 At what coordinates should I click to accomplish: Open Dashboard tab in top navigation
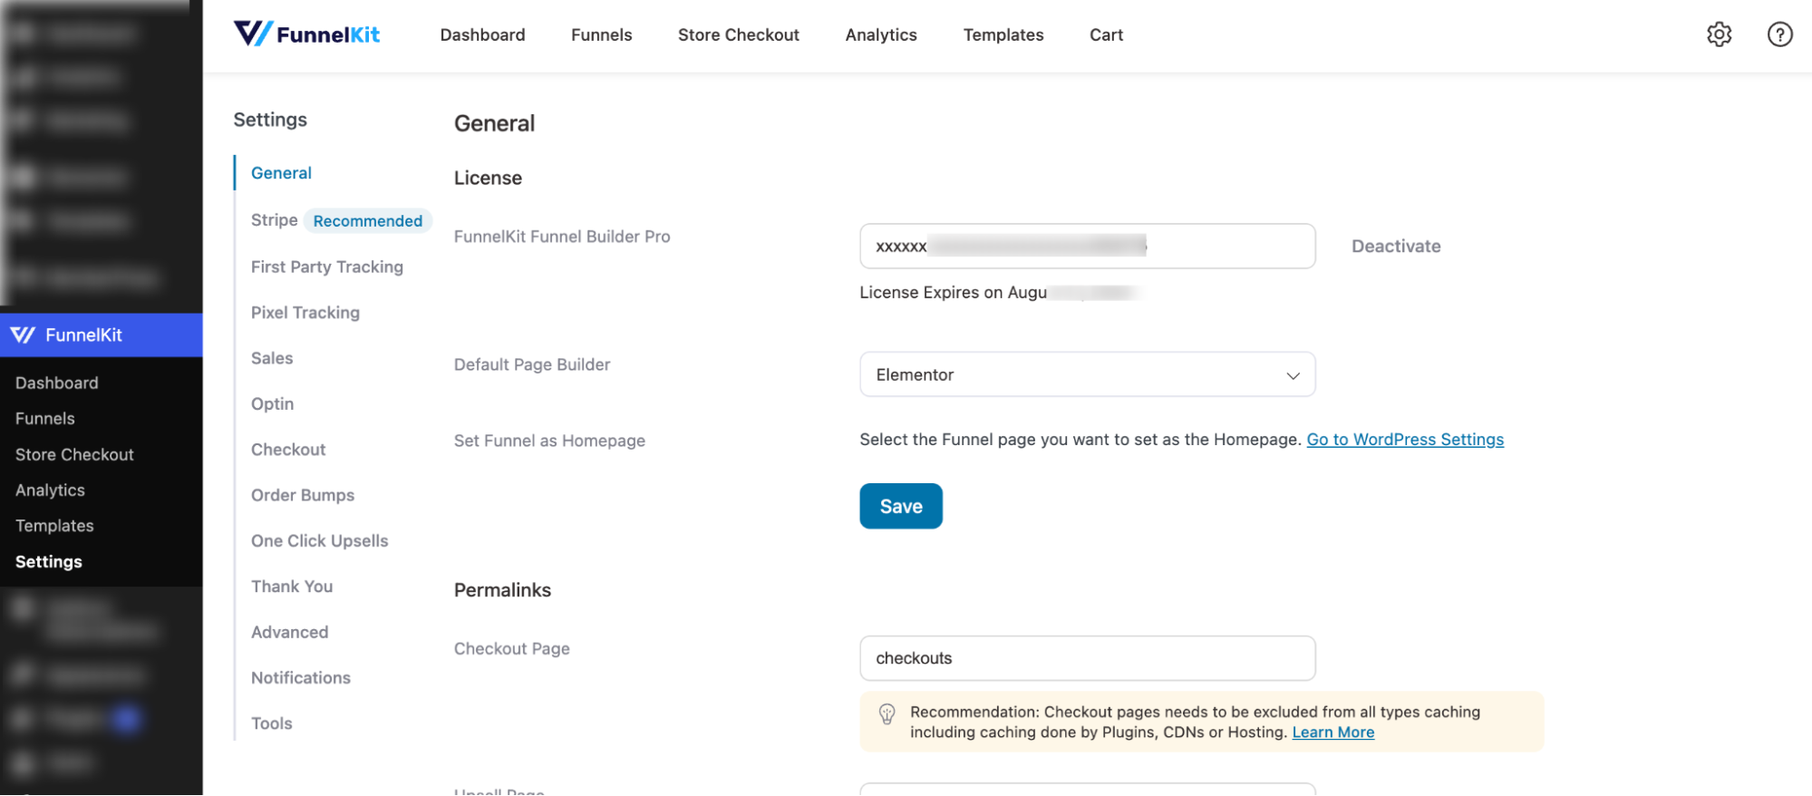tap(482, 35)
